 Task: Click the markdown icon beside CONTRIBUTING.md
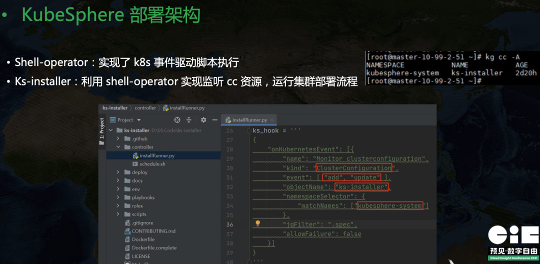tap(127, 231)
